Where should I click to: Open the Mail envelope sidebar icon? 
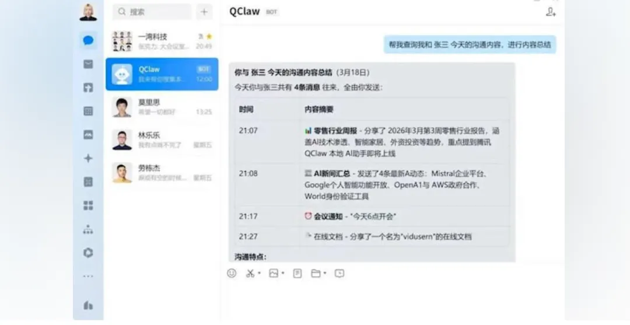pos(88,64)
